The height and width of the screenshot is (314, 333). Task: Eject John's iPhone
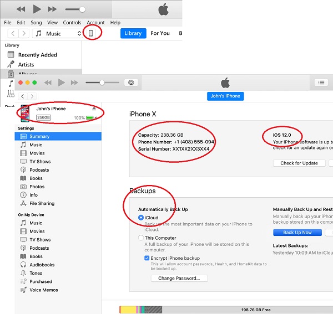coord(94,109)
